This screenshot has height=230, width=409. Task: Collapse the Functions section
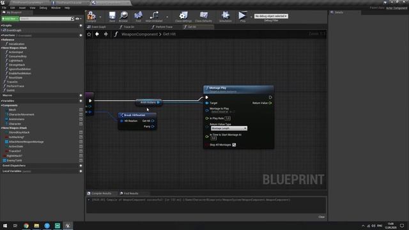pyautogui.click(x=1, y=35)
